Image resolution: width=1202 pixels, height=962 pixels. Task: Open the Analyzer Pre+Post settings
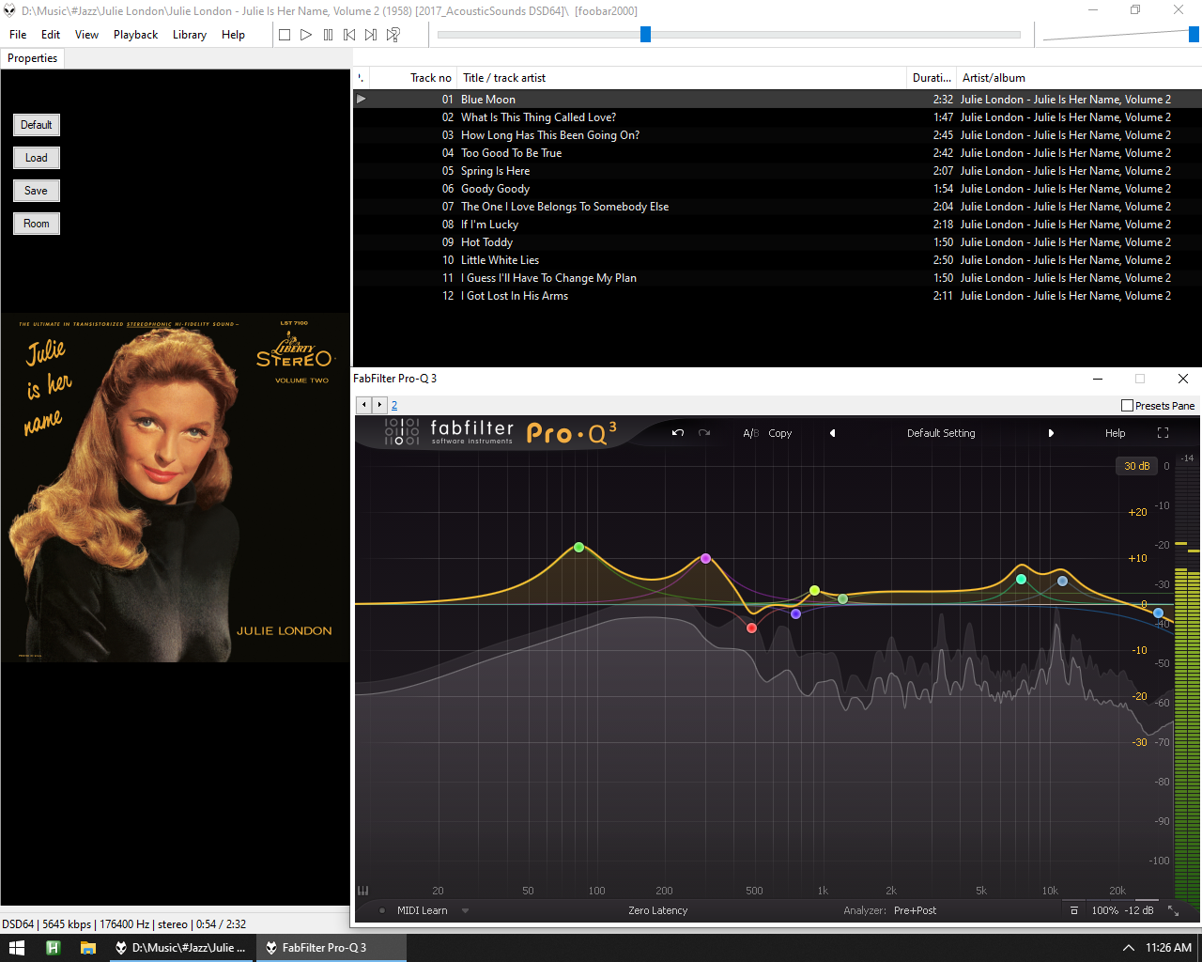click(915, 910)
